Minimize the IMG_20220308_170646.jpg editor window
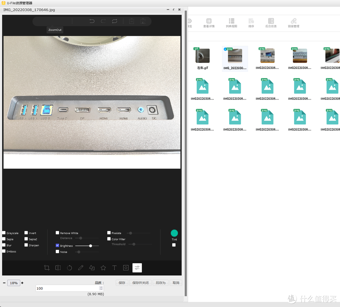The image size is (340, 307). click(x=168, y=9)
